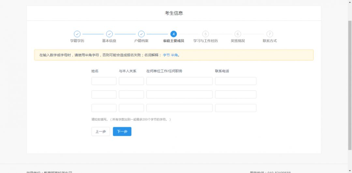Click the 与本人关系 column header
352x173 pixels.
tap(127, 71)
